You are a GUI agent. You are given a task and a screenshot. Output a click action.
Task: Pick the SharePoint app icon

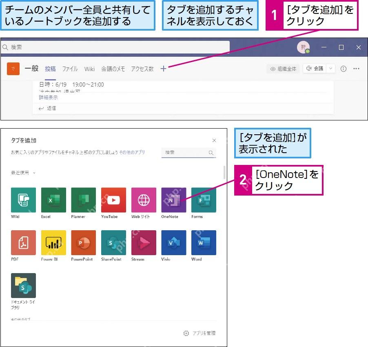tap(113, 243)
